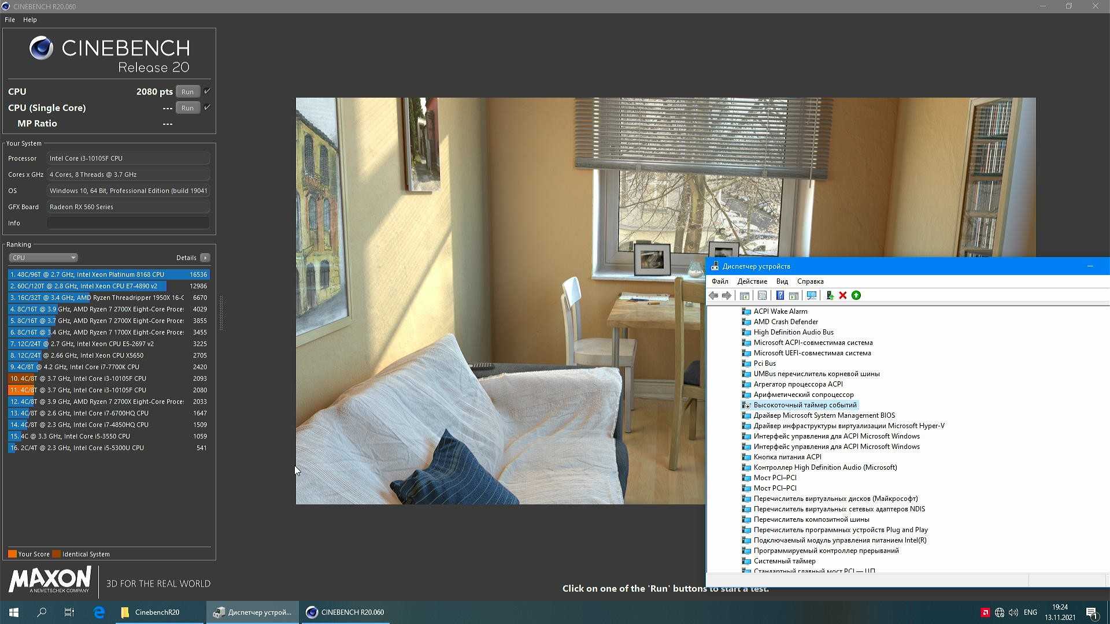Screen dimensions: 1110x624
Task: Click the back arrow in Device Manager toolbar
Action: coord(713,295)
